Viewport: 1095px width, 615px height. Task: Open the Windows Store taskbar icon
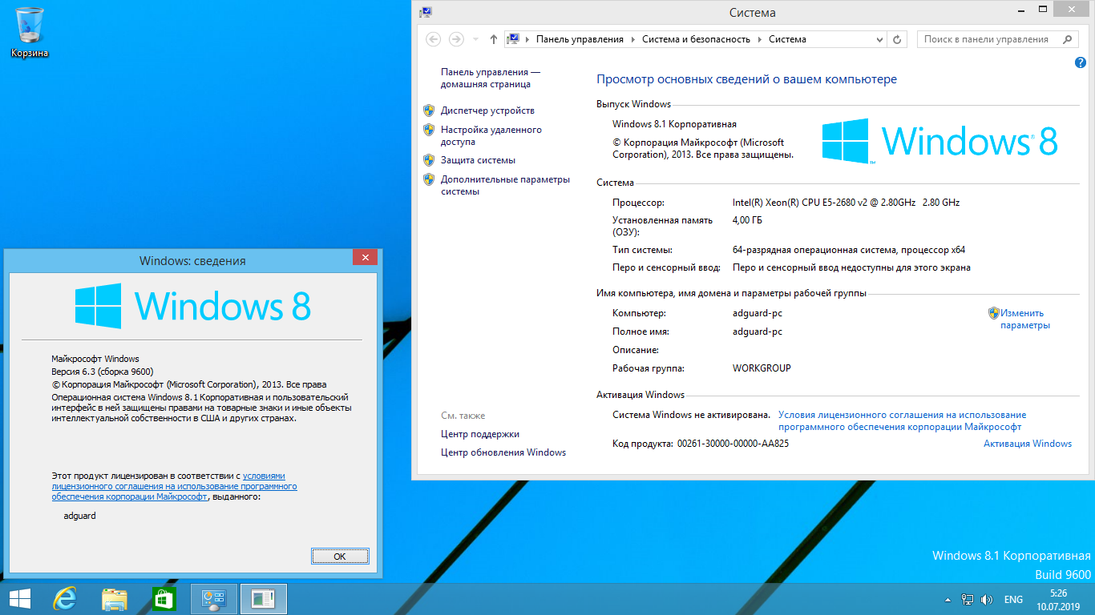tap(164, 599)
